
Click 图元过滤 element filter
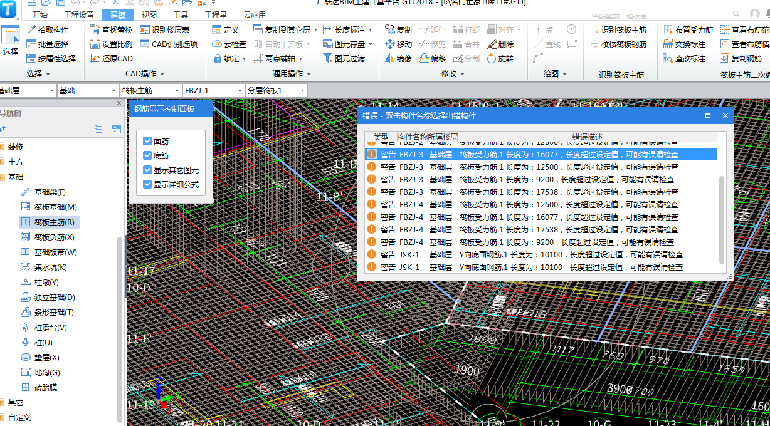[x=344, y=58]
